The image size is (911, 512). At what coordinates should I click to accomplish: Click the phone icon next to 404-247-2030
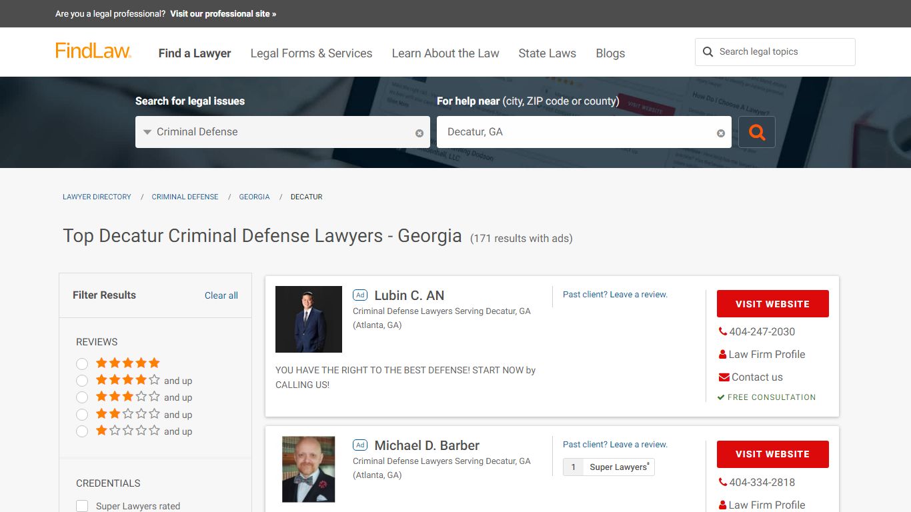[722, 331]
